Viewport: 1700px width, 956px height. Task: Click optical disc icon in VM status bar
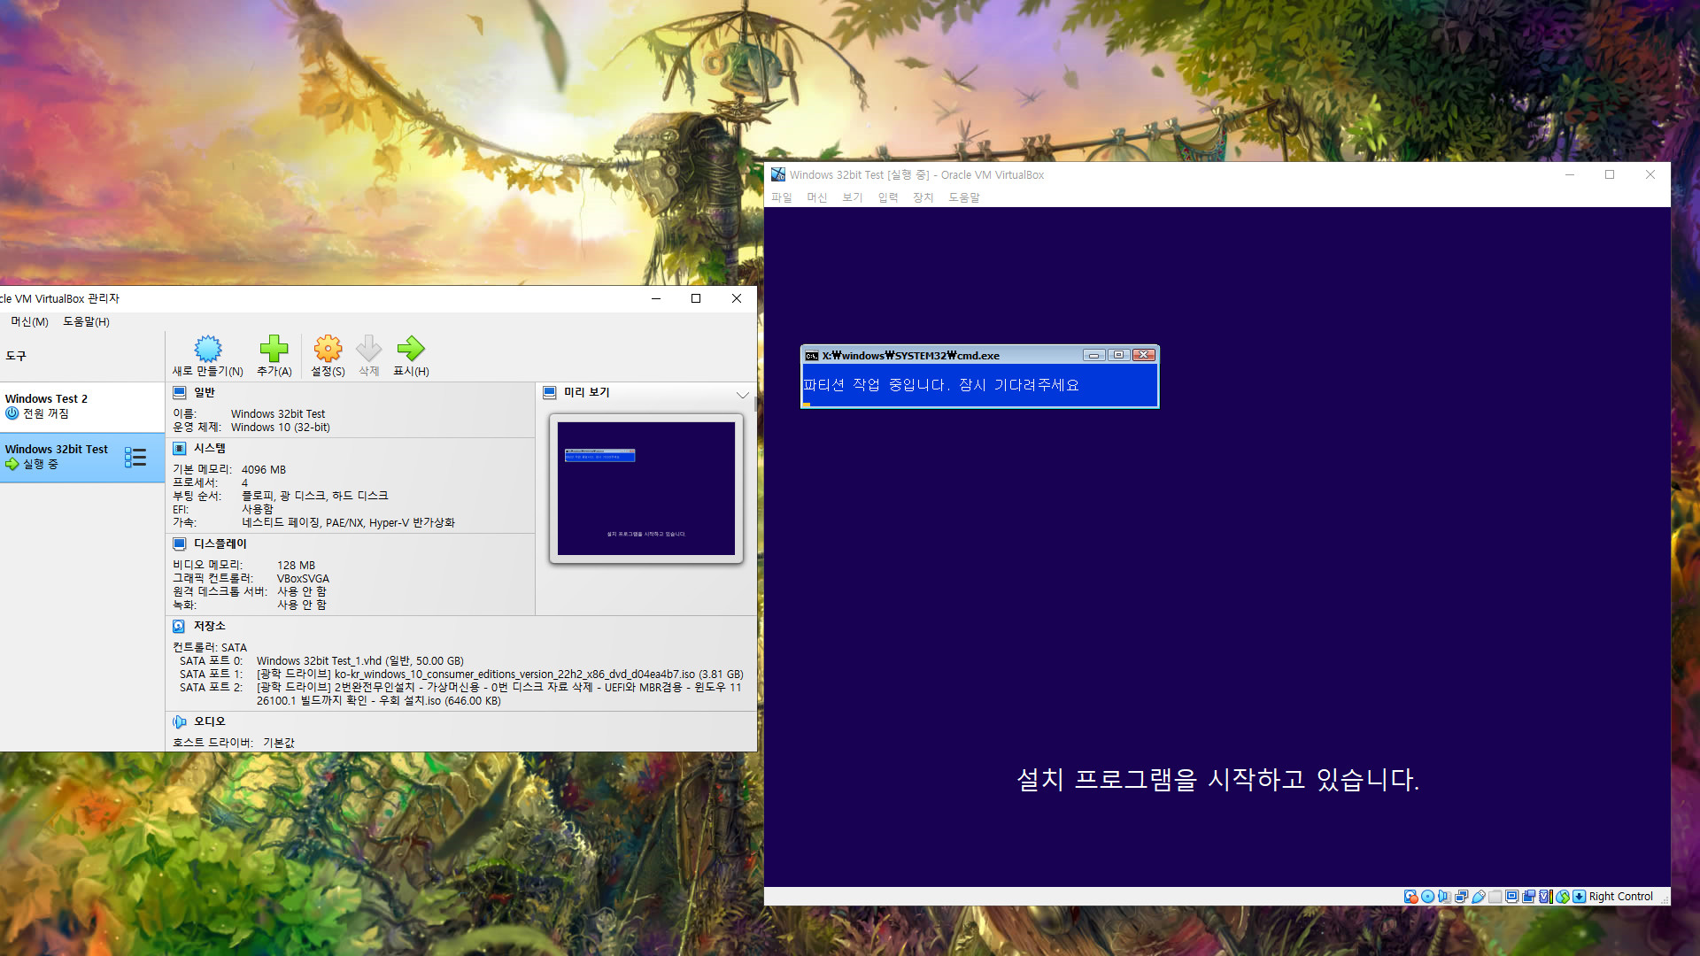(1427, 897)
